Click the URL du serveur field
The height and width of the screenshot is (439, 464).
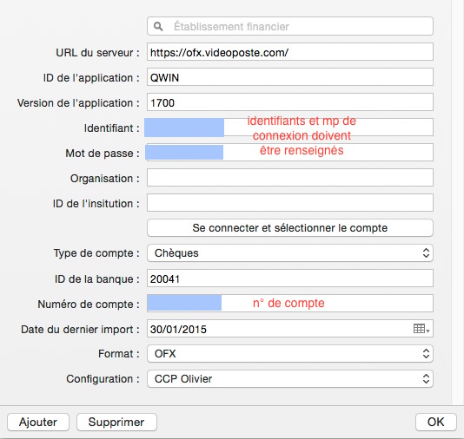click(x=290, y=52)
